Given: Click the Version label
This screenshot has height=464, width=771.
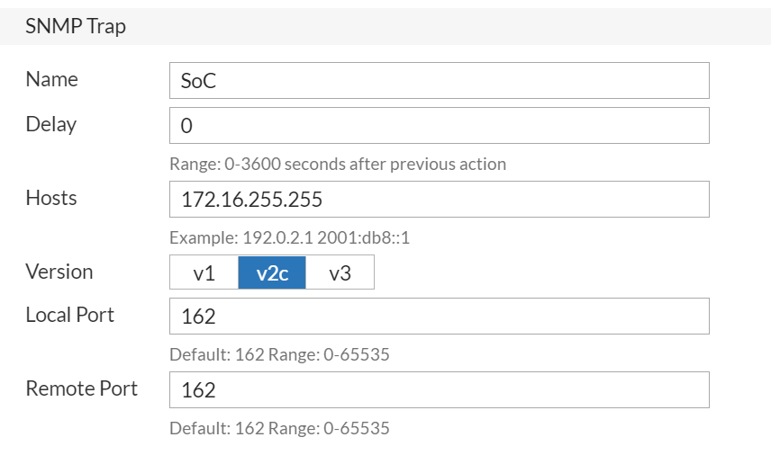Looking at the screenshot, I should click(59, 272).
